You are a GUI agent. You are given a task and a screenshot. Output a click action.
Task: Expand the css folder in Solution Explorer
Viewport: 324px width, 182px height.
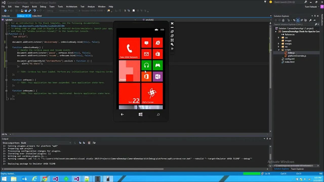(278, 37)
